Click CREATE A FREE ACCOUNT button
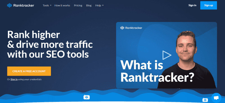This screenshot has height=103, width=225. [29, 71]
